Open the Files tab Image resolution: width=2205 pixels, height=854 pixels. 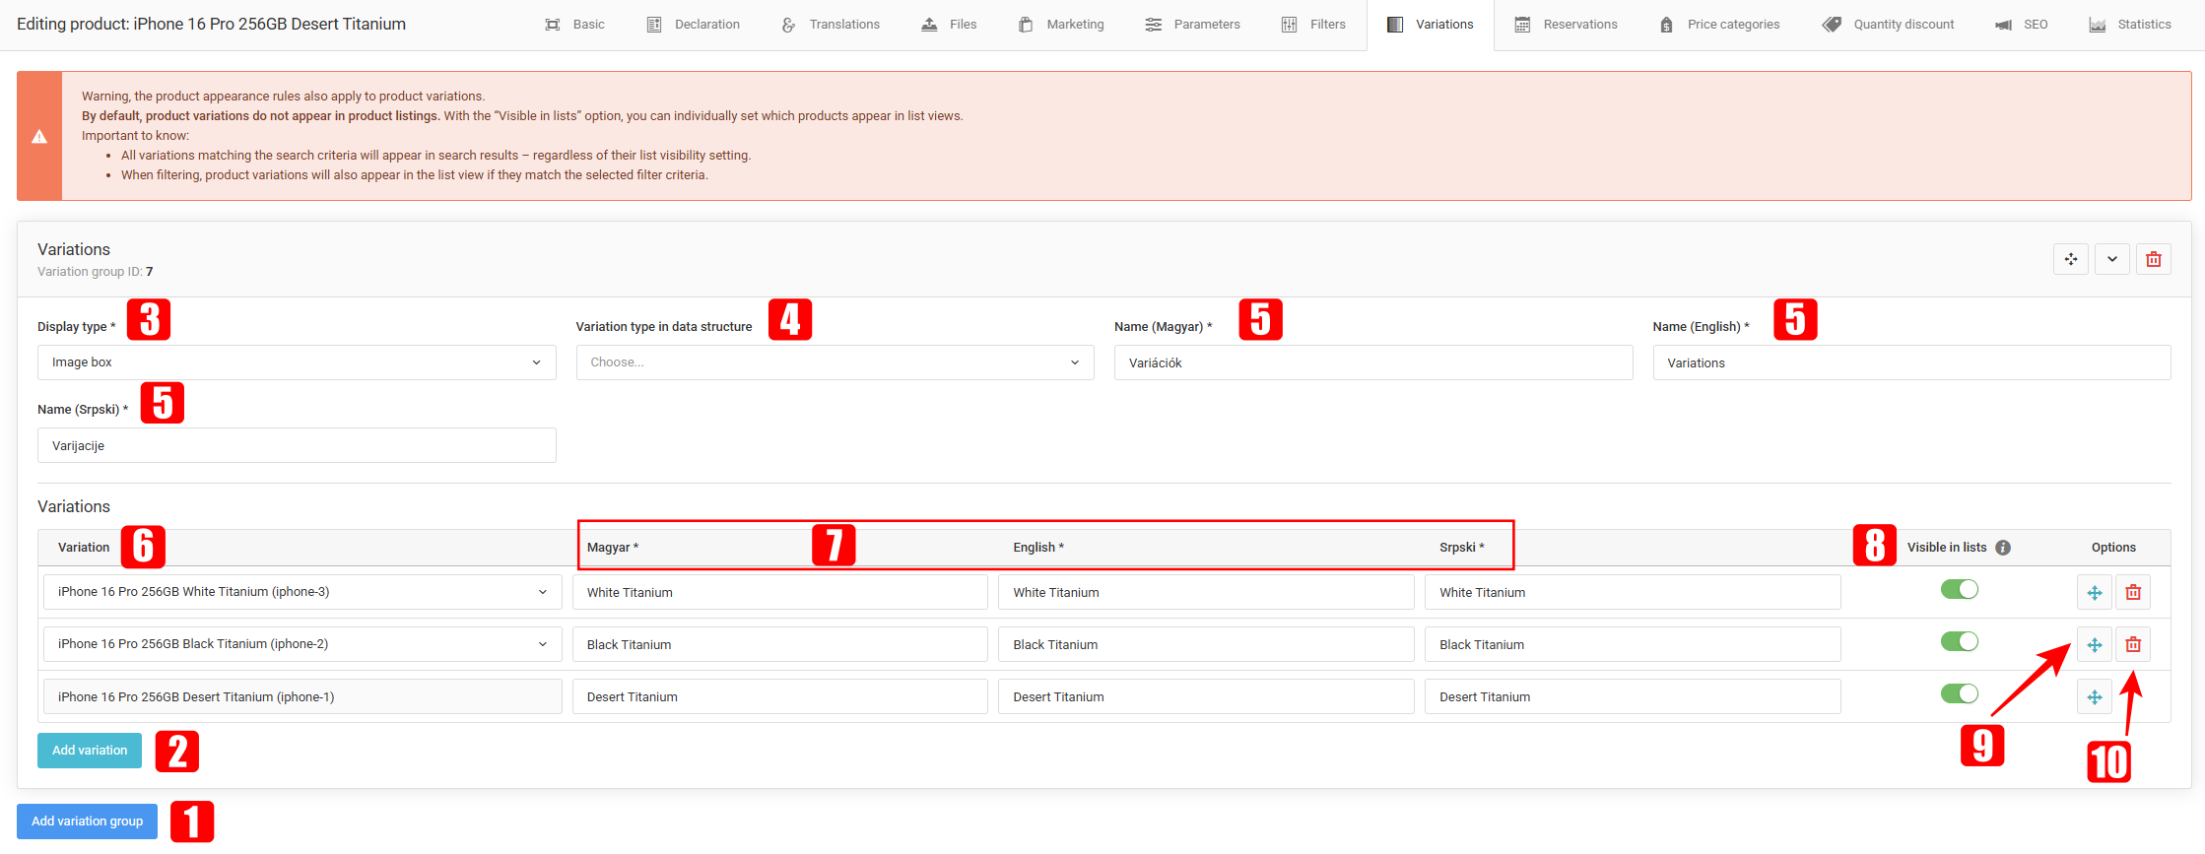[949, 25]
